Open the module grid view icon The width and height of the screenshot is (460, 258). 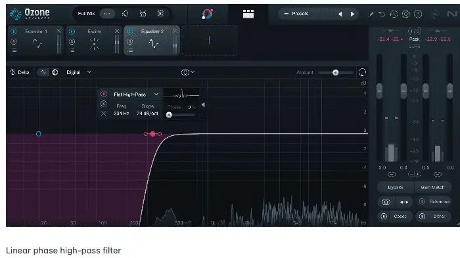point(248,14)
